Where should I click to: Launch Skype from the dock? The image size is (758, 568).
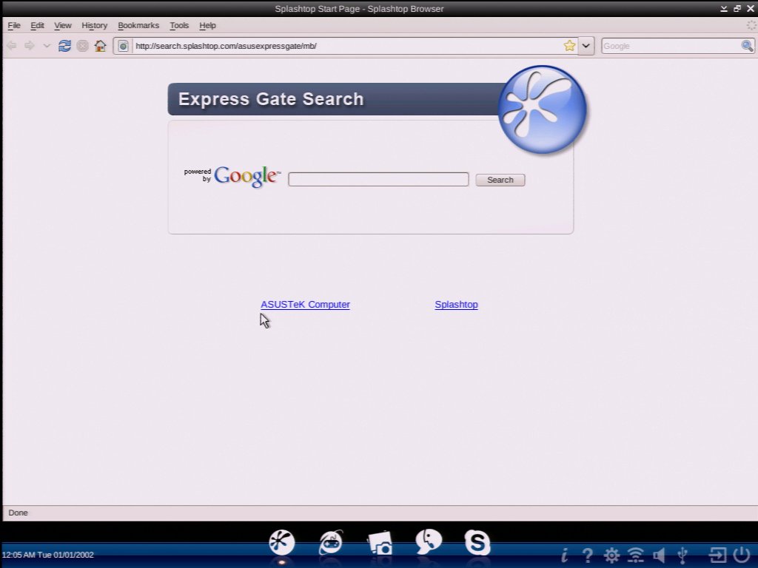point(477,543)
